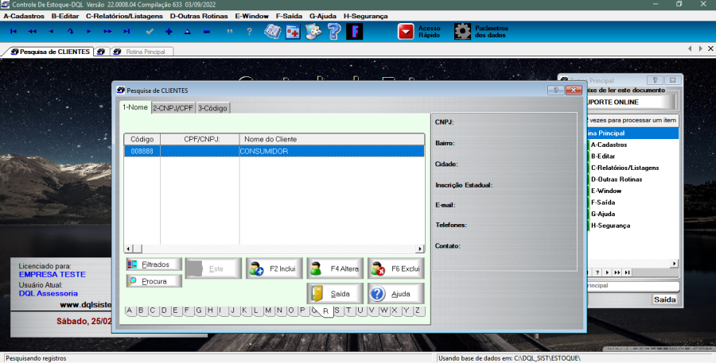Jump to last record navigation arrow
This screenshot has width=716, height=363.
pos(127,32)
